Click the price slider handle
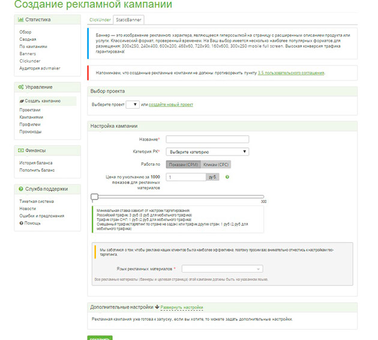This screenshot has width=378, height=340. [x=95, y=196]
